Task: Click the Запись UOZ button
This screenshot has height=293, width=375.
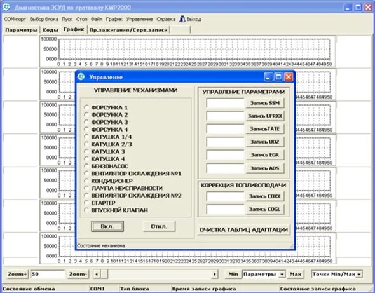Action: tap(265, 142)
